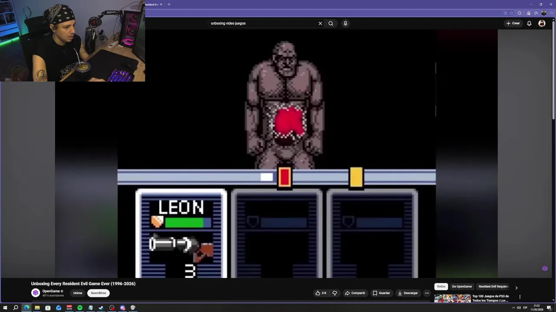Open a new browser tab

[x=169, y=4]
